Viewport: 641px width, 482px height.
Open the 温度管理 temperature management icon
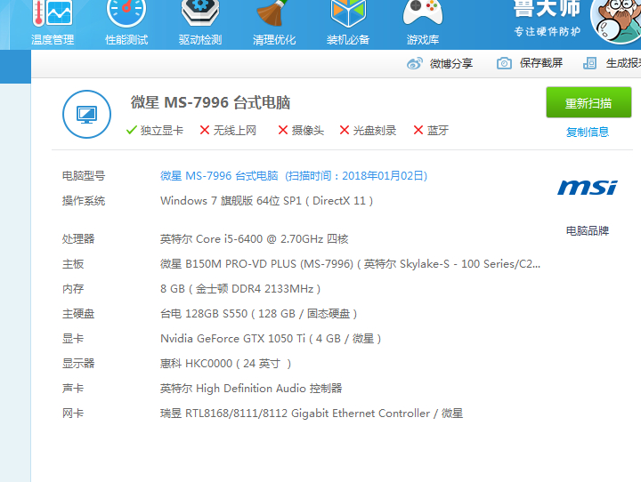point(53,13)
